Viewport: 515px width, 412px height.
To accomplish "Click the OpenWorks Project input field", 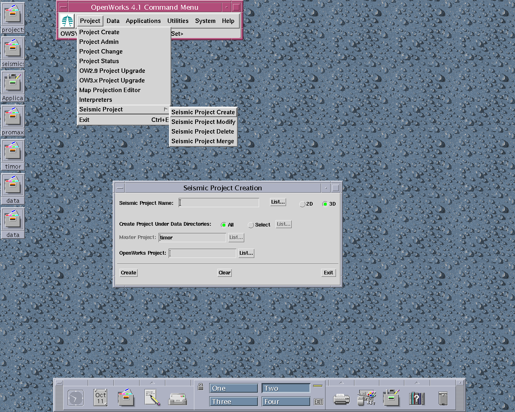I will (x=202, y=253).
